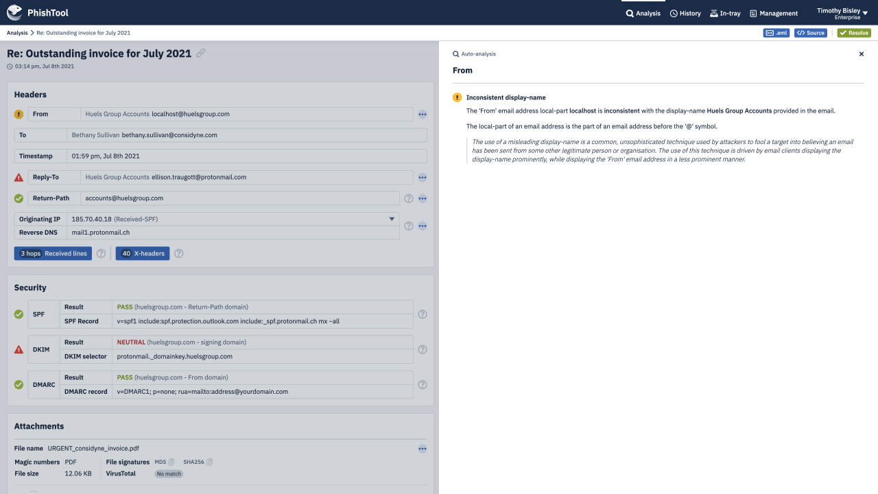
Task: Close the Auto-analysis panel
Action: click(x=862, y=54)
